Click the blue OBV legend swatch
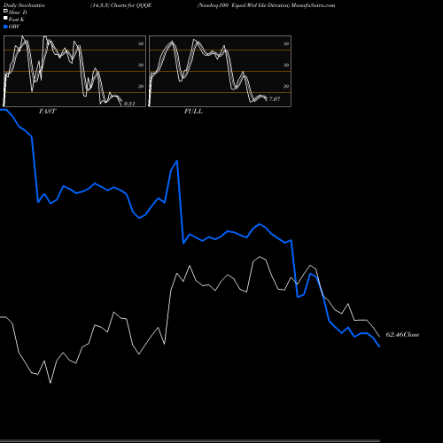The height and width of the screenshot is (443, 443). coord(5,27)
